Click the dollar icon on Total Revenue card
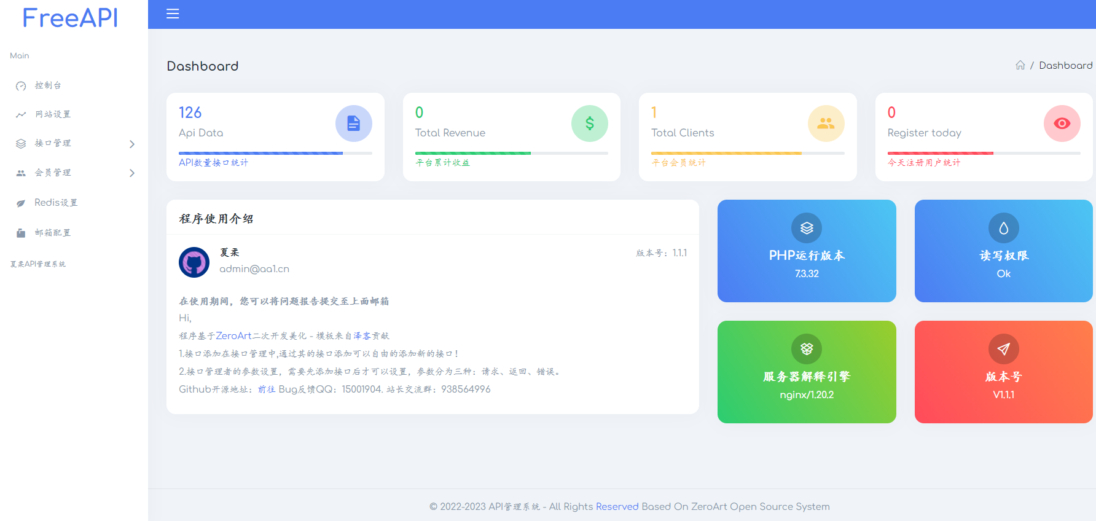 pyautogui.click(x=590, y=123)
